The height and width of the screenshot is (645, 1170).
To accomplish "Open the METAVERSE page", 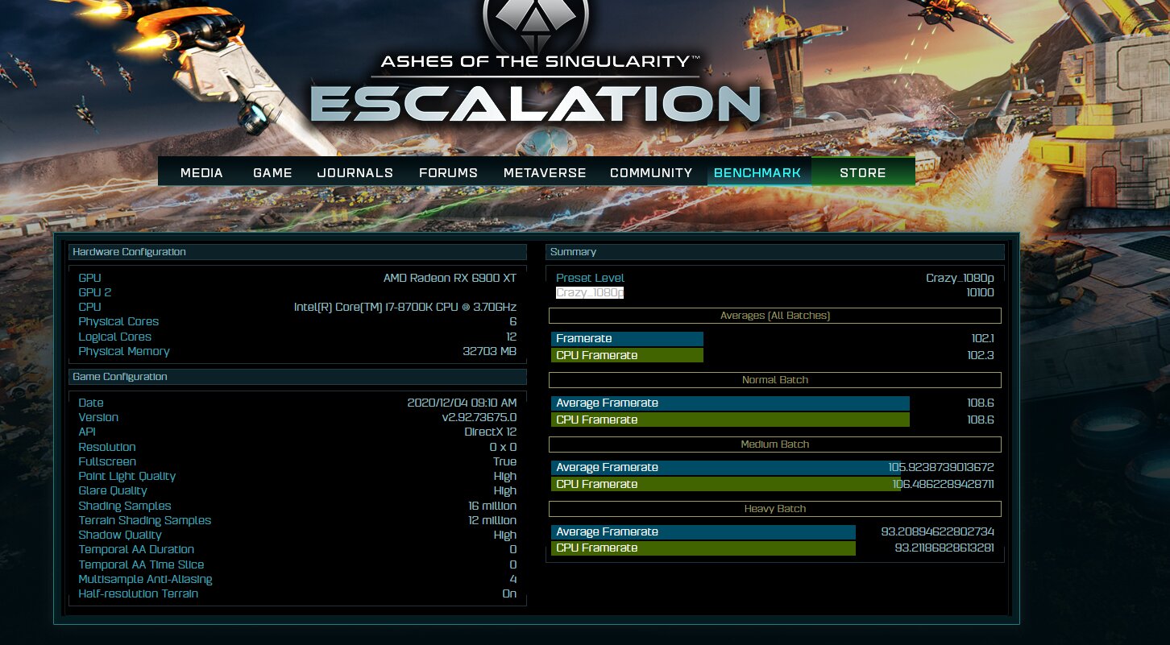I will (x=545, y=172).
